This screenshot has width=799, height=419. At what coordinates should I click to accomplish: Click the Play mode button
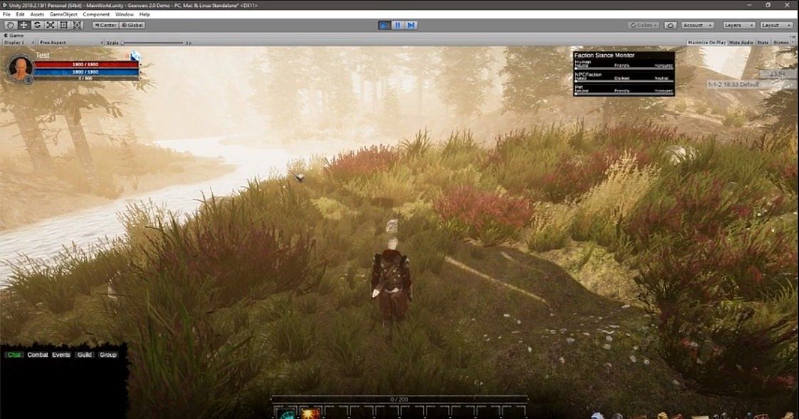click(385, 25)
